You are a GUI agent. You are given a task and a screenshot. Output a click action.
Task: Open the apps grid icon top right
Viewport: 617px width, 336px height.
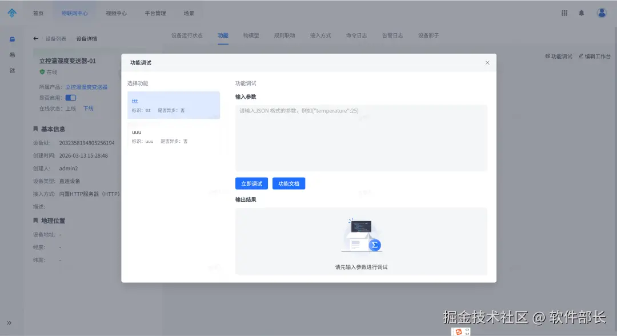coord(564,12)
